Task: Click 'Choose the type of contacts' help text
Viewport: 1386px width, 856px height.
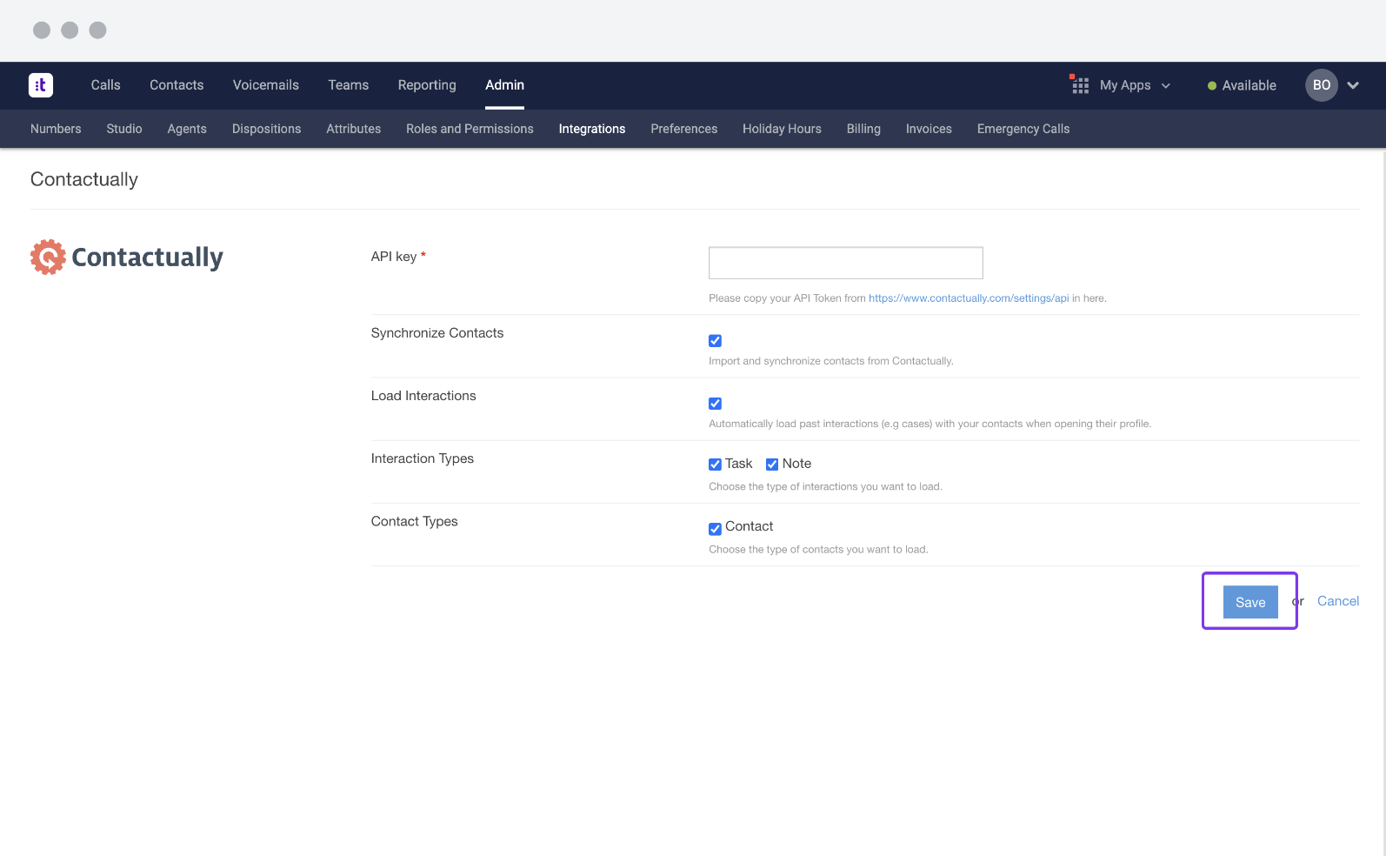Action: (x=818, y=549)
